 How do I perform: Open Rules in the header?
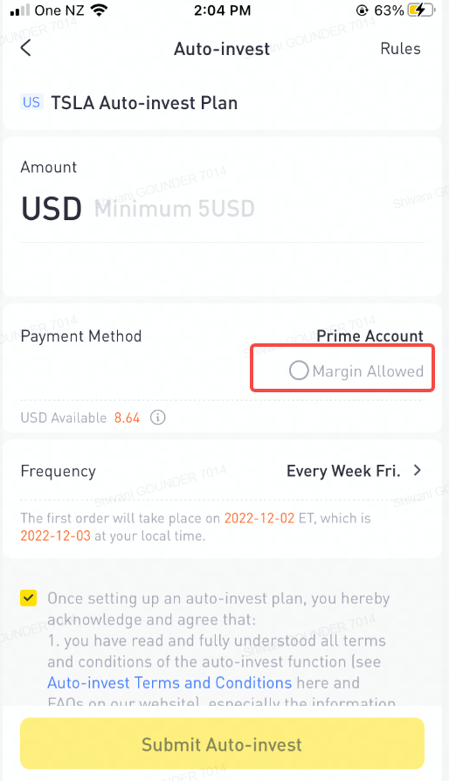click(x=400, y=48)
